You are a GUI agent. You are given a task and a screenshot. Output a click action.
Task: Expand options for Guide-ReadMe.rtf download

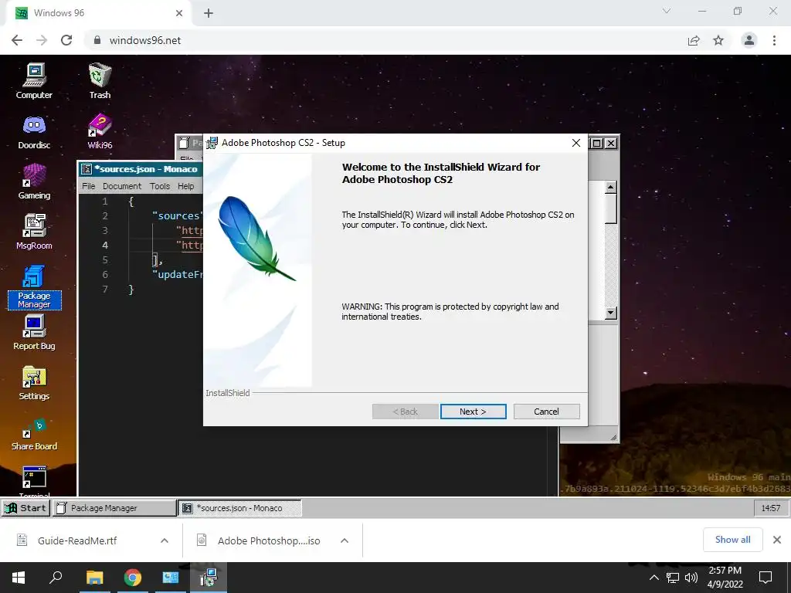pyautogui.click(x=165, y=540)
